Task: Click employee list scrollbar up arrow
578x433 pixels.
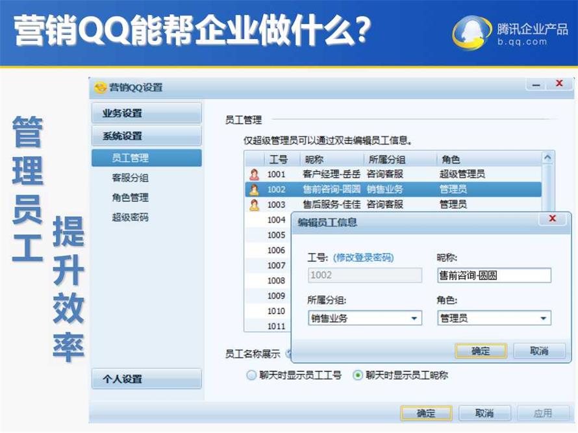Action: click(x=547, y=158)
